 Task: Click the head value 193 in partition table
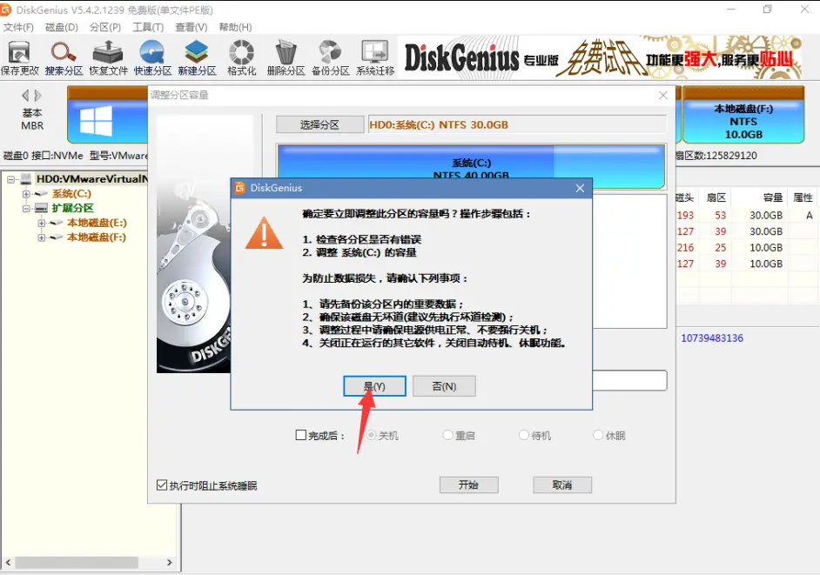tap(685, 216)
